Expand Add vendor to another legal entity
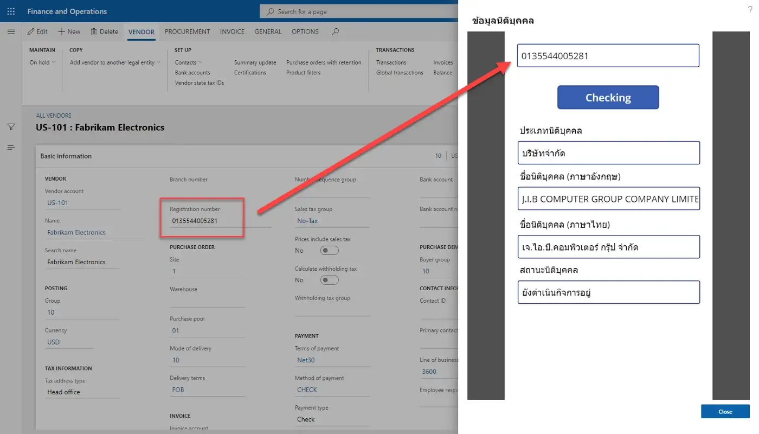The height and width of the screenshot is (434, 759). [115, 62]
